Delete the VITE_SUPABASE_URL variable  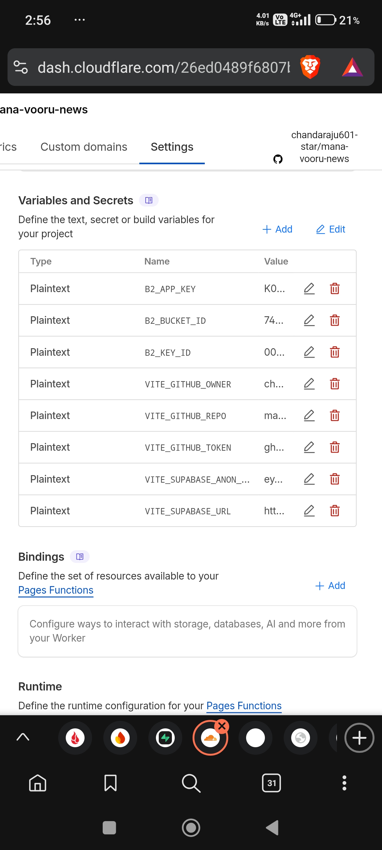click(x=334, y=511)
